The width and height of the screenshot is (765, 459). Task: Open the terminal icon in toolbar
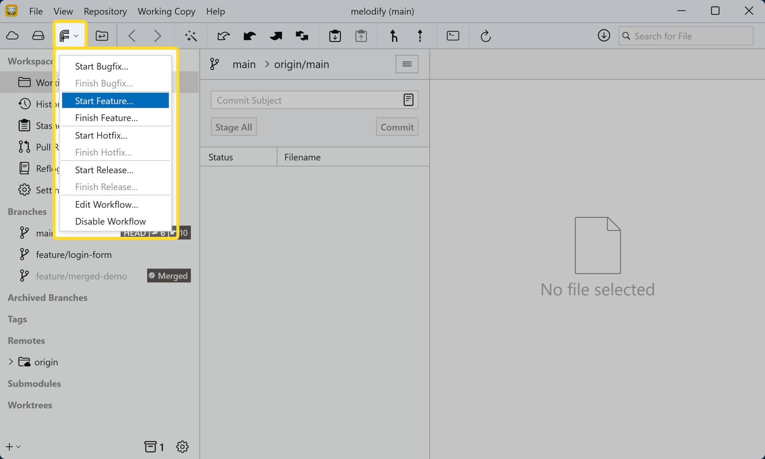(453, 36)
